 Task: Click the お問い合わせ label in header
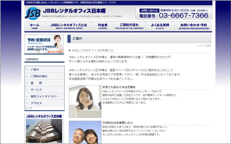[150, 11]
